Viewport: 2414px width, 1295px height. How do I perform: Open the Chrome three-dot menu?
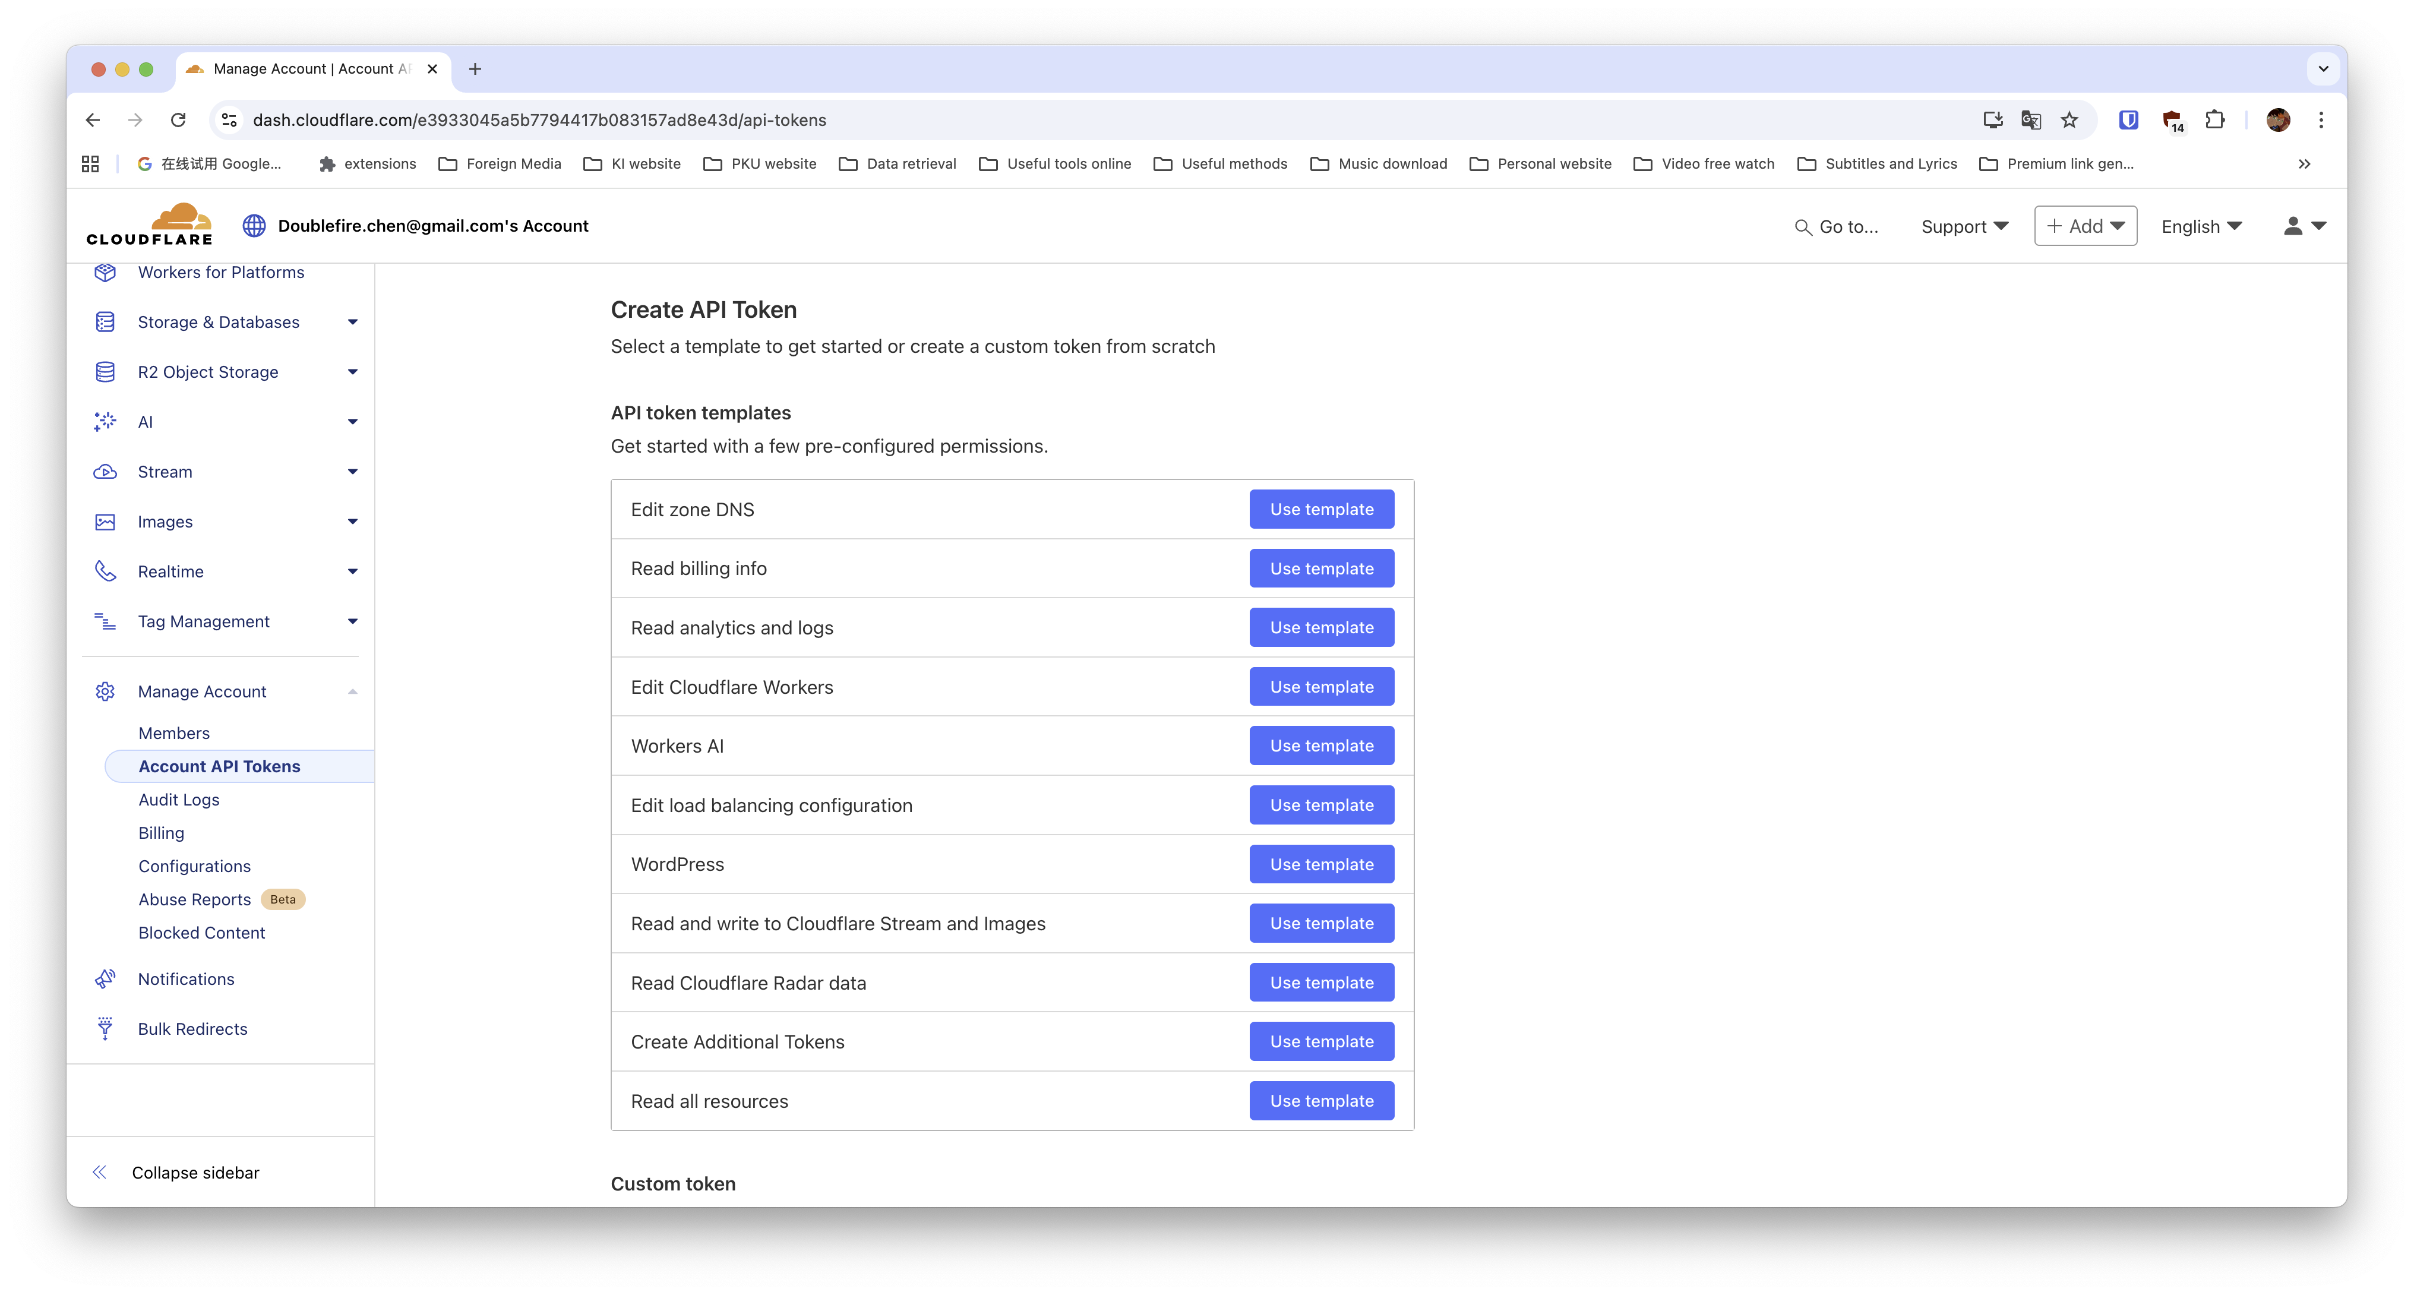2321,120
